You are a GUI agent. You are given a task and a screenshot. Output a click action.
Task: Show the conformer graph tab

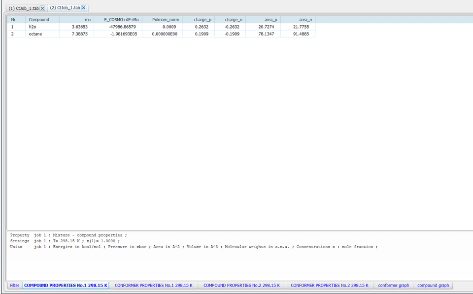pos(393,286)
